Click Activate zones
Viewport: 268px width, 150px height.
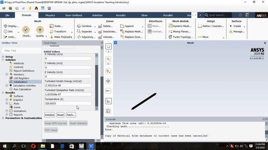click(106, 37)
